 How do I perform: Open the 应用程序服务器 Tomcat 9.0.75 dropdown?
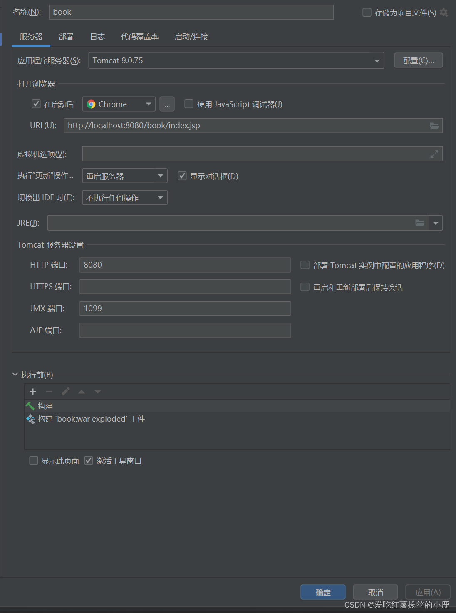pyautogui.click(x=236, y=61)
